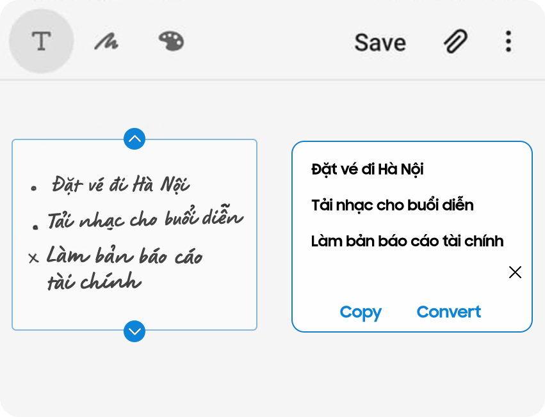Select handwritten line "Đặt vé đi Hà Nội"
The width and height of the screenshot is (545, 417).
(120, 184)
